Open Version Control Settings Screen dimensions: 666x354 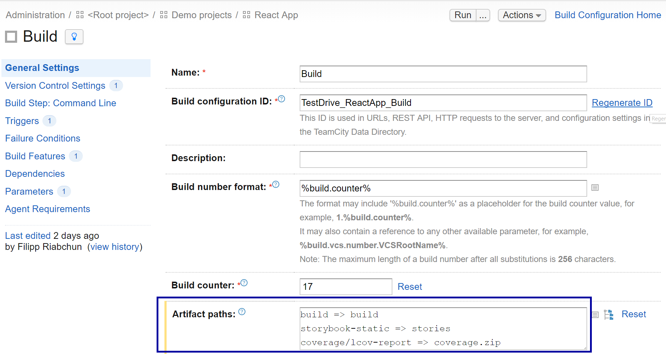(55, 86)
